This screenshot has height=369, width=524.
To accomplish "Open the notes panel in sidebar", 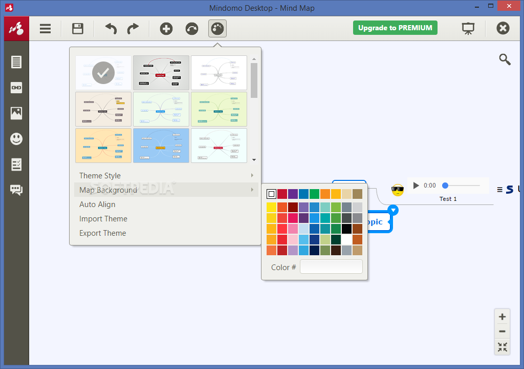I will pos(16,62).
